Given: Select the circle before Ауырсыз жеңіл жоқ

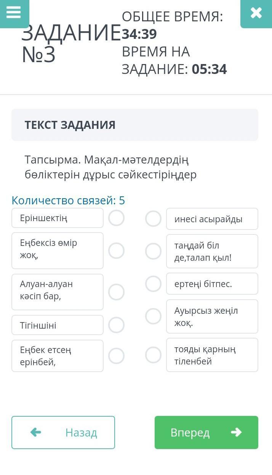Looking at the screenshot, I should [153, 316].
